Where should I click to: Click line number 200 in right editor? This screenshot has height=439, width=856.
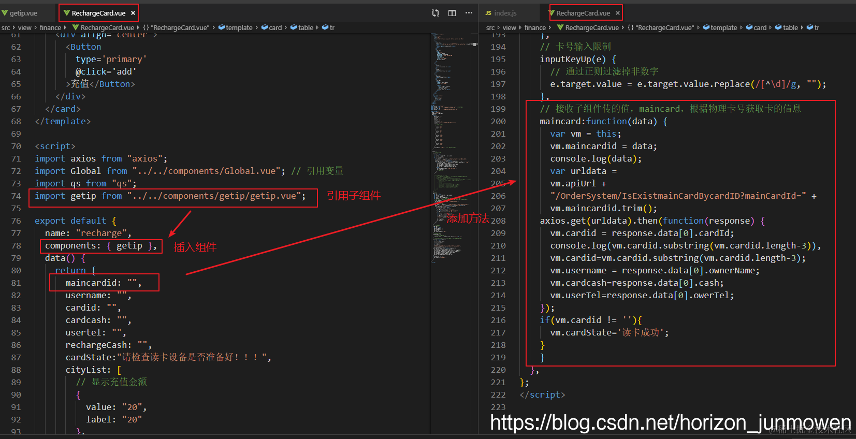click(498, 121)
